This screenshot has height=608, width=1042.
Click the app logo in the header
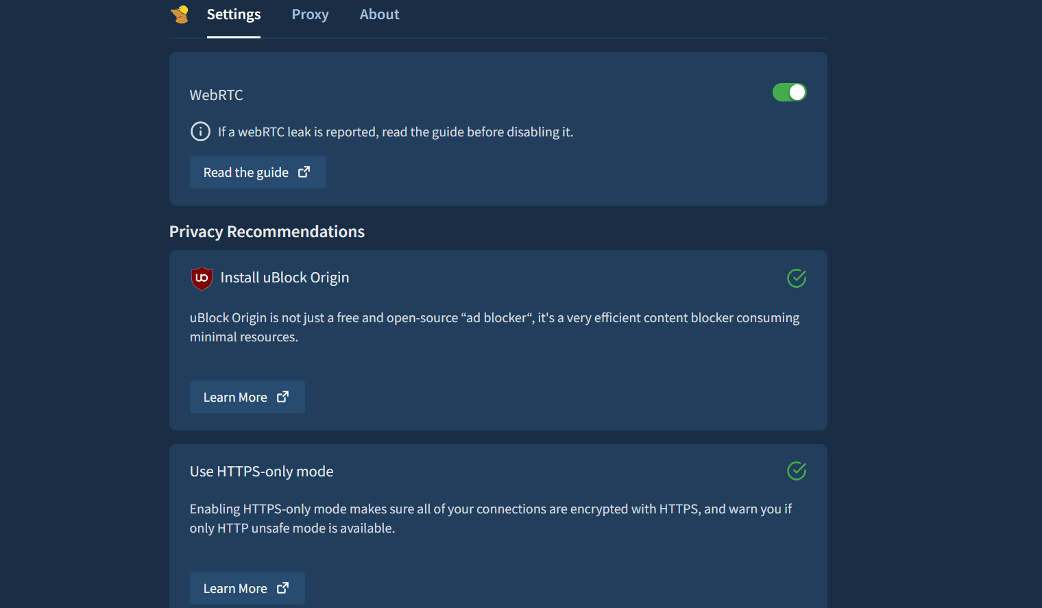pos(180,14)
